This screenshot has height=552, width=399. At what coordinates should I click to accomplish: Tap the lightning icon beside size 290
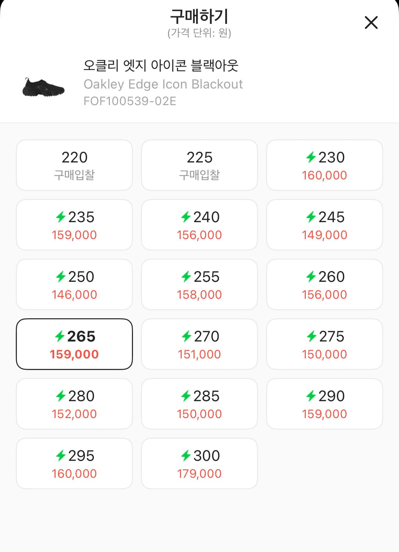(x=311, y=396)
